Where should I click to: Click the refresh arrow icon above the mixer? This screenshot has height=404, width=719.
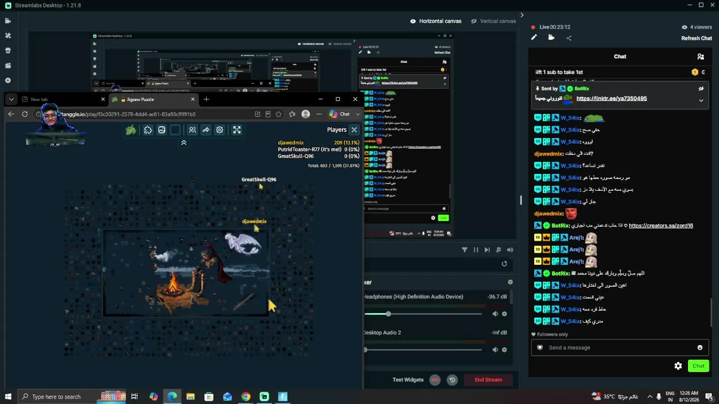click(504, 264)
